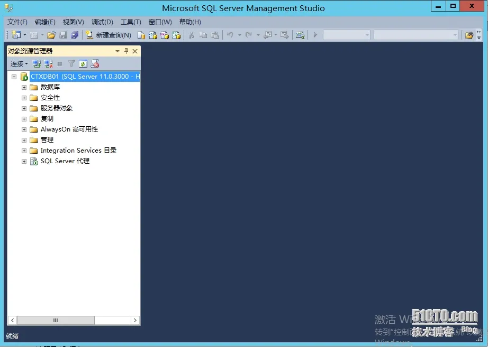Viewport: 488px width, 347px height.
Task: Open the 文件(F) menu
Action: [17, 22]
